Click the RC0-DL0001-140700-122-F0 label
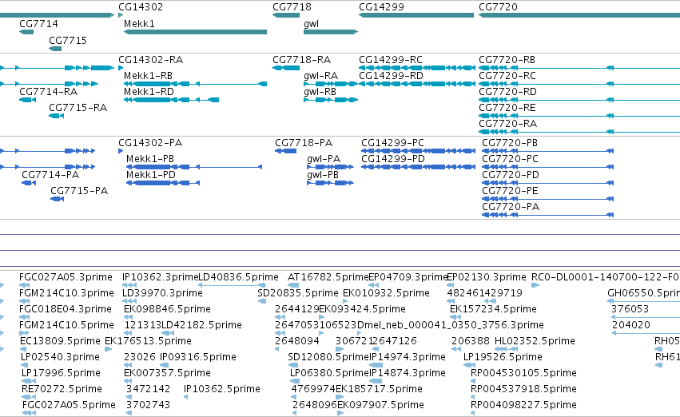This screenshot has height=417, width=680. (606, 277)
